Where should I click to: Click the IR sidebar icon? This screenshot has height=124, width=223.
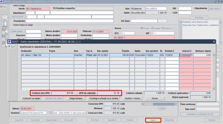coord(5,43)
